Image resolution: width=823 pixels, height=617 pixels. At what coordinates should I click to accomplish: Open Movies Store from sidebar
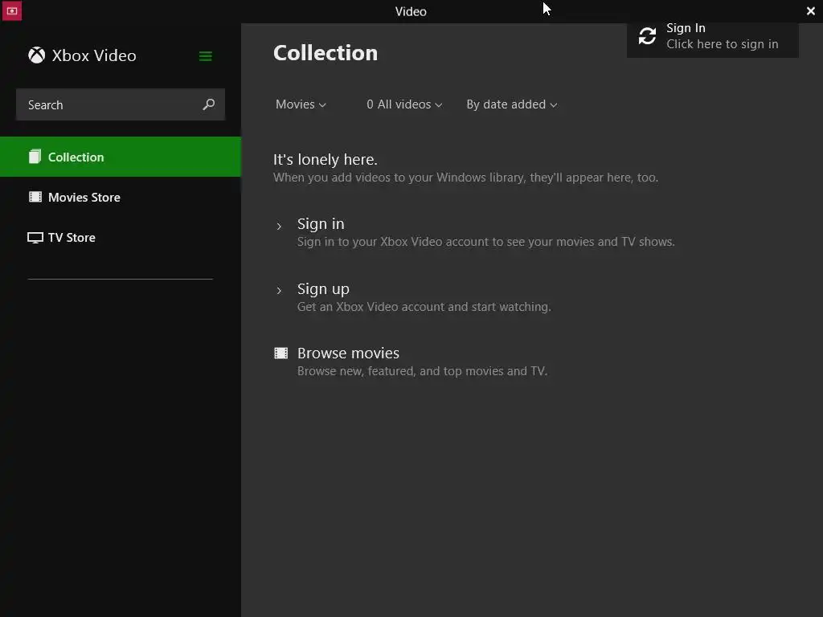121,197
